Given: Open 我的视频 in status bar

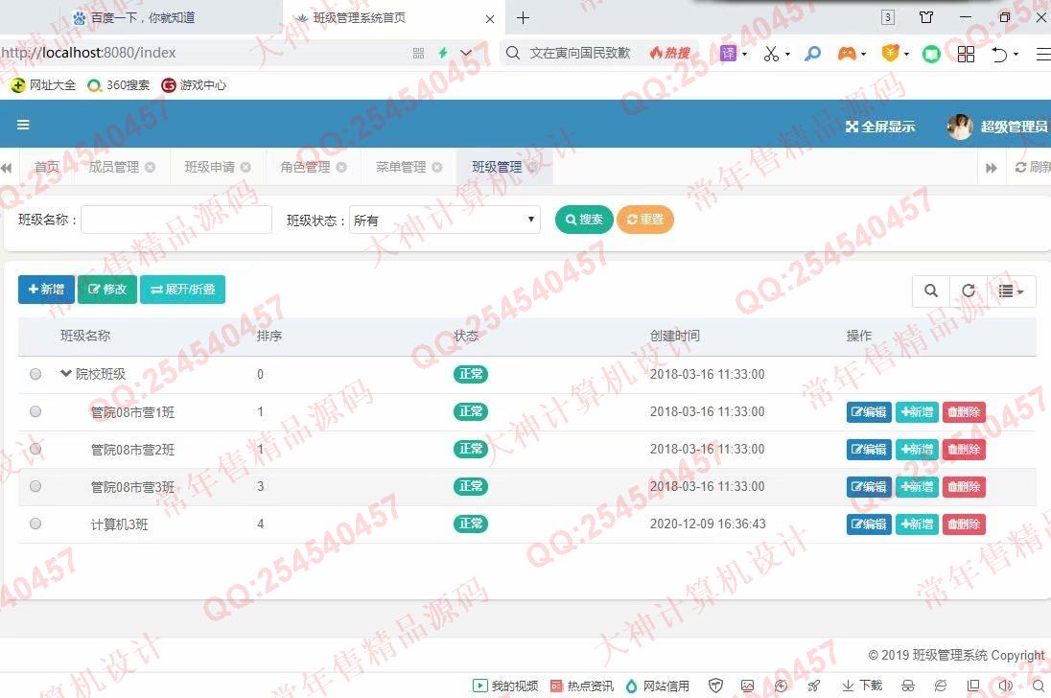Looking at the screenshot, I should (x=505, y=686).
